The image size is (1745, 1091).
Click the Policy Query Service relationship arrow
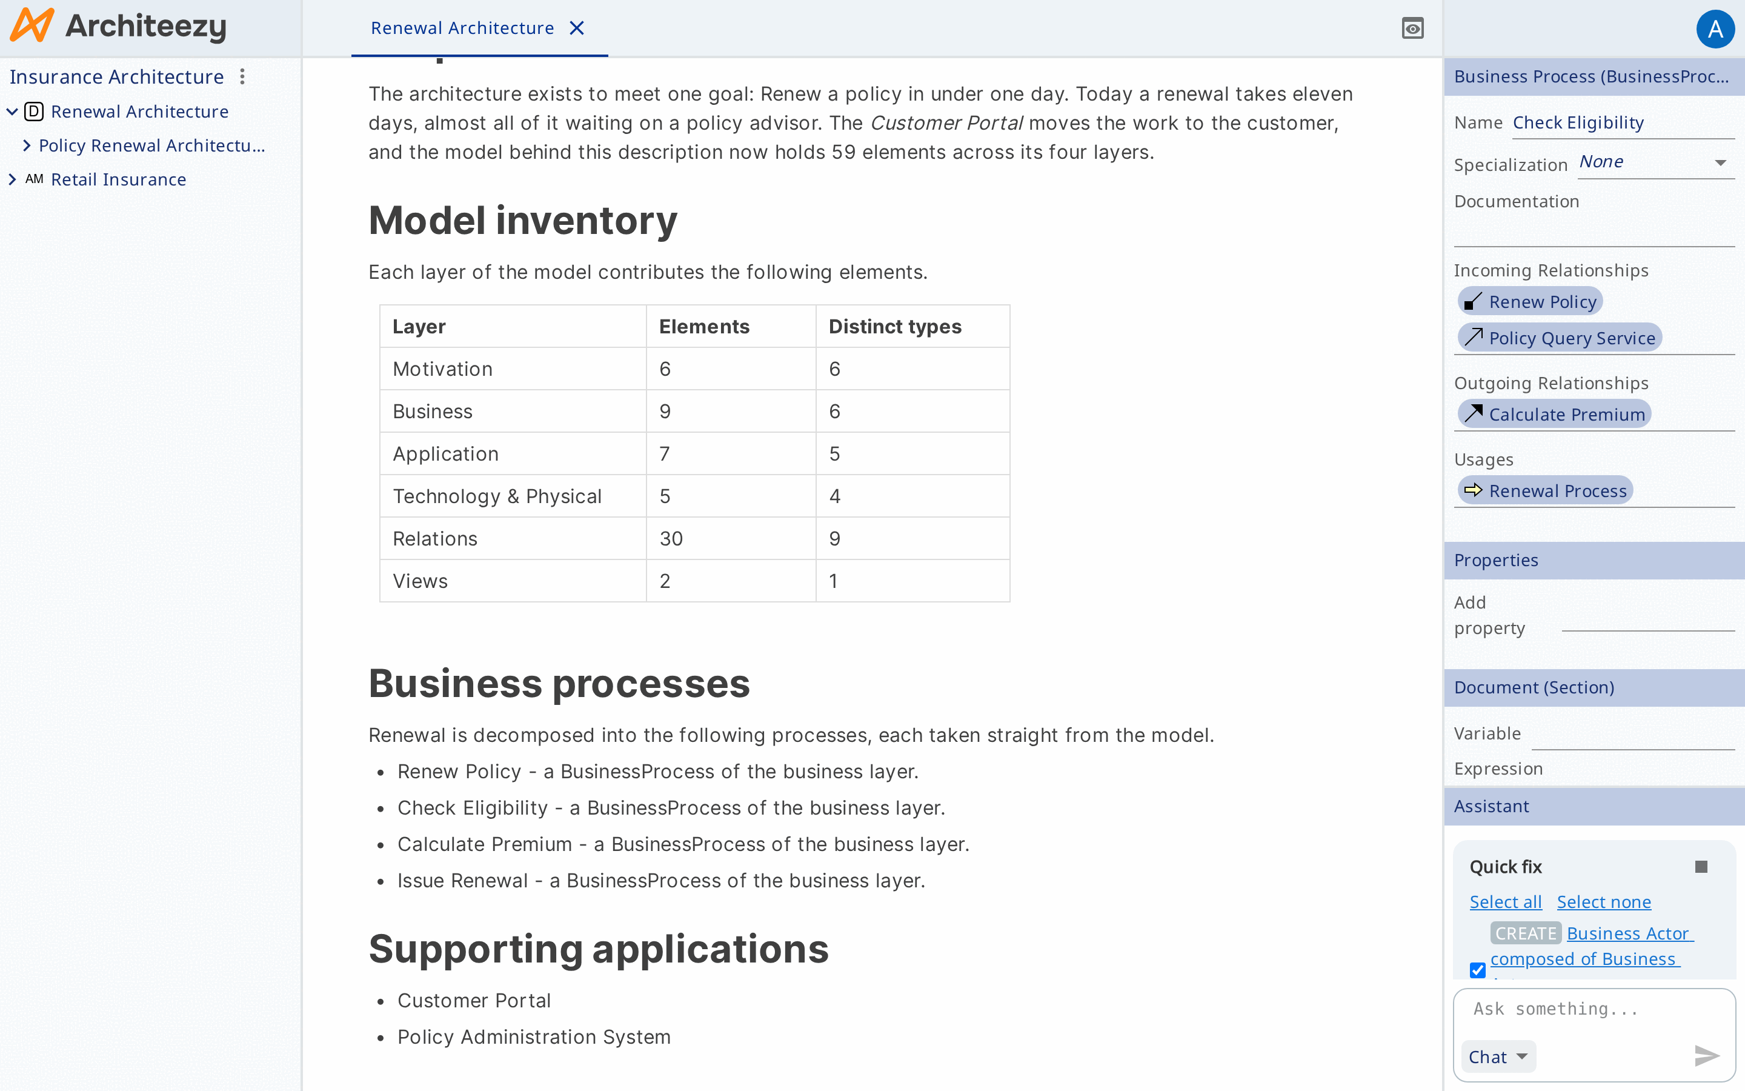click(x=1473, y=337)
